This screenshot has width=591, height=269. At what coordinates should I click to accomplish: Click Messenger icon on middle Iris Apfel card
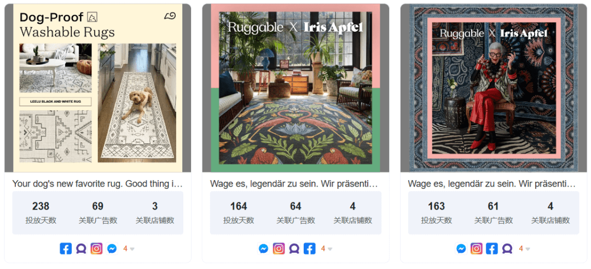263,248
